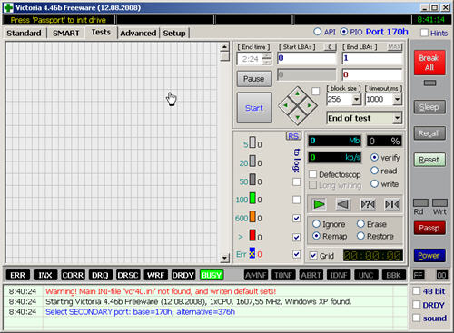Select the verify test mode

click(x=374, y=157)
